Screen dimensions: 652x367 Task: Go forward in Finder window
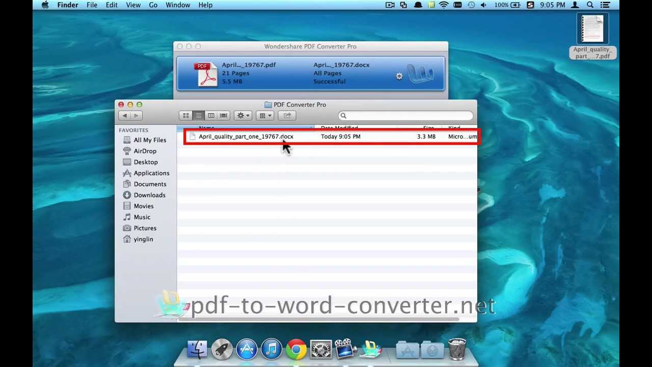[x=137, y=116]
